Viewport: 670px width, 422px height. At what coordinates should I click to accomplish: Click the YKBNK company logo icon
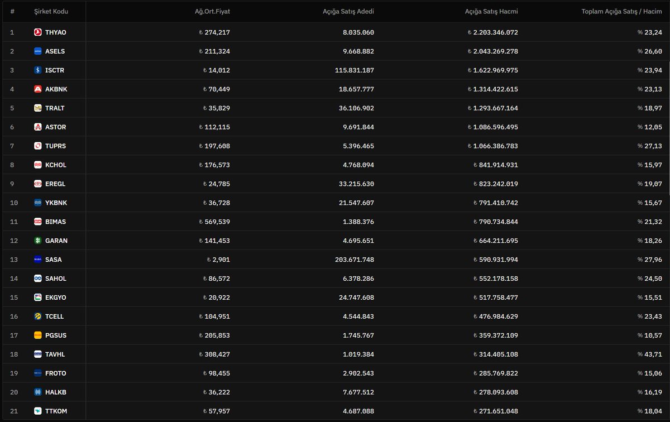point(38,203)
